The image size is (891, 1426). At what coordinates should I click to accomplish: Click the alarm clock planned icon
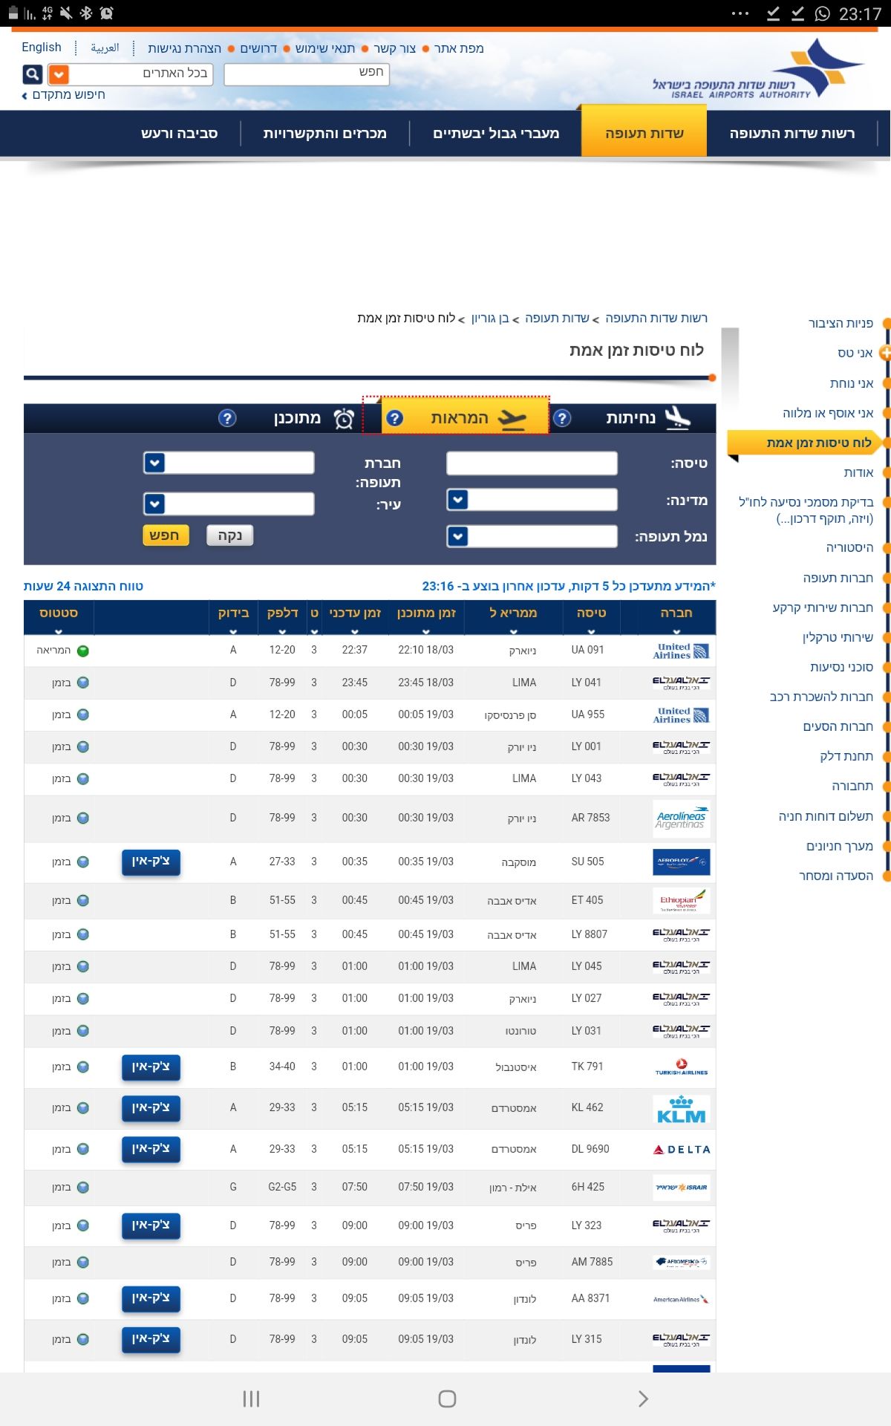[343, 419]
